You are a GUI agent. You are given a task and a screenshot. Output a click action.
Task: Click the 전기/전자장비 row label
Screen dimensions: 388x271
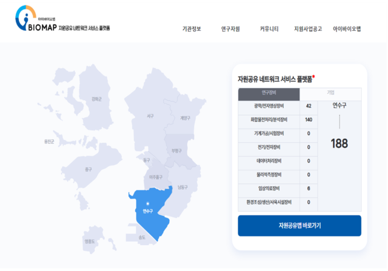click(269, 147)
